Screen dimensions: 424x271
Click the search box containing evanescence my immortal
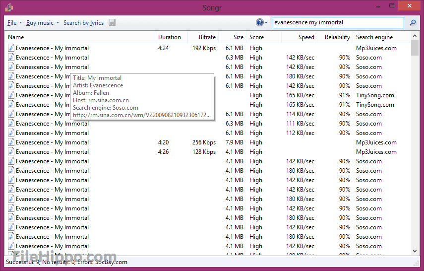click(338, 22)
